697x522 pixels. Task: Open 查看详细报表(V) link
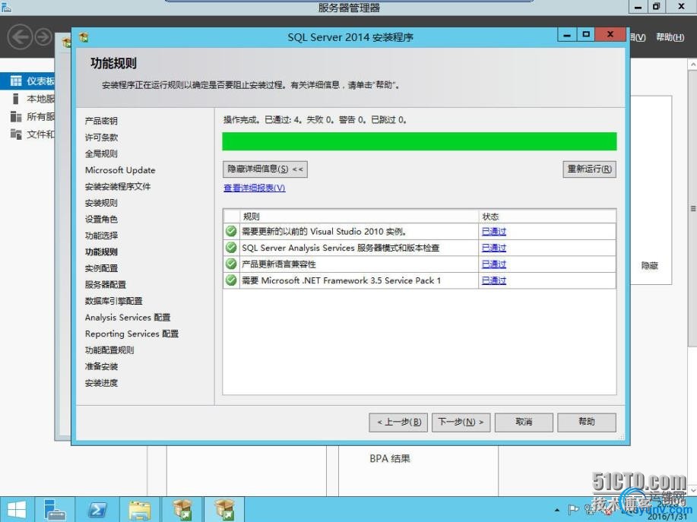(255, 188)
